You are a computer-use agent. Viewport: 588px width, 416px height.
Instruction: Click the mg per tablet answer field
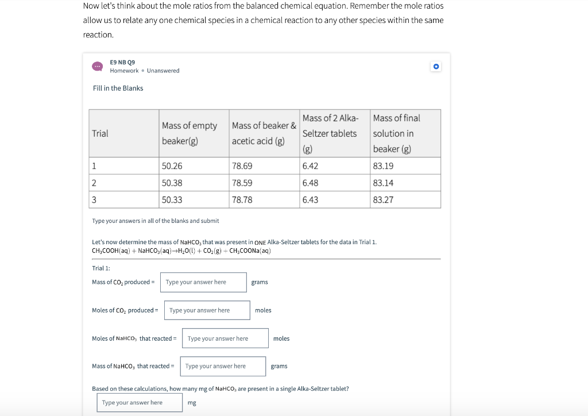pyautogui.click(x=140, y=403)
